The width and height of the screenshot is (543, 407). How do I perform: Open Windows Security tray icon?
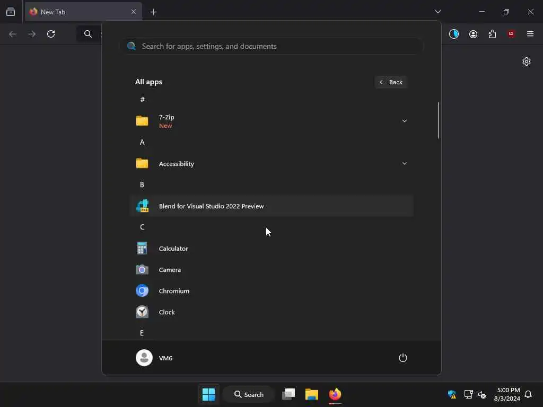click(452, 394)
